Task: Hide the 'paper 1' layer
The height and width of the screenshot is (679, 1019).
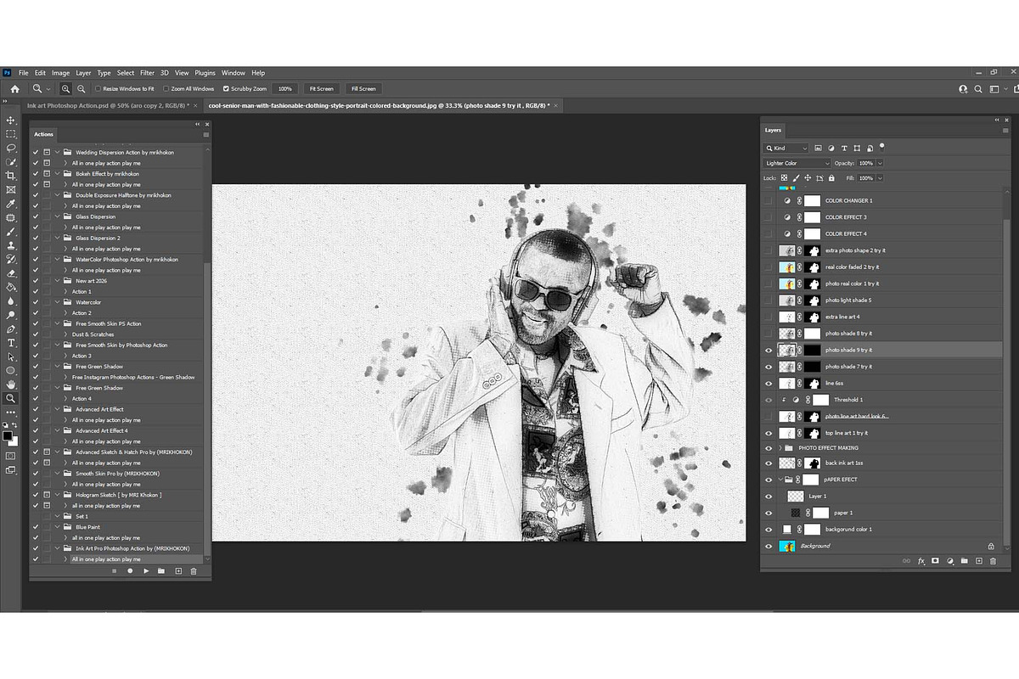Action: (x=769, y=513)
